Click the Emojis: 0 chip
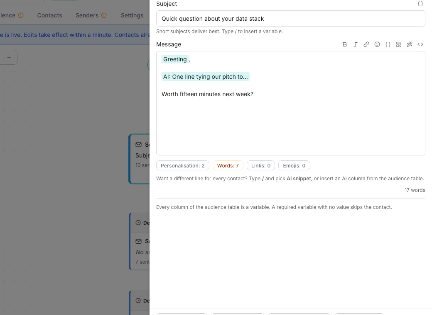432x315 pixels. tap(294, 166)
